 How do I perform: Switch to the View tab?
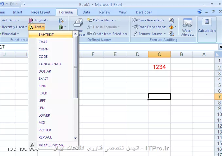point(122,12)
